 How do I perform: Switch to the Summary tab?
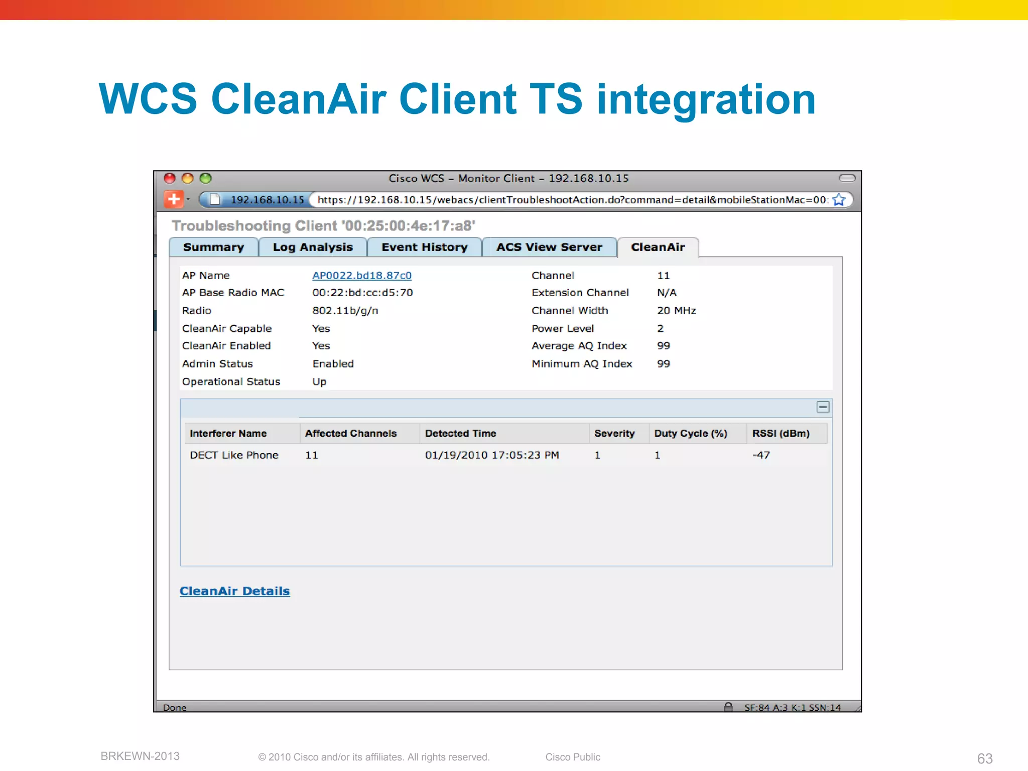point(214,247)
